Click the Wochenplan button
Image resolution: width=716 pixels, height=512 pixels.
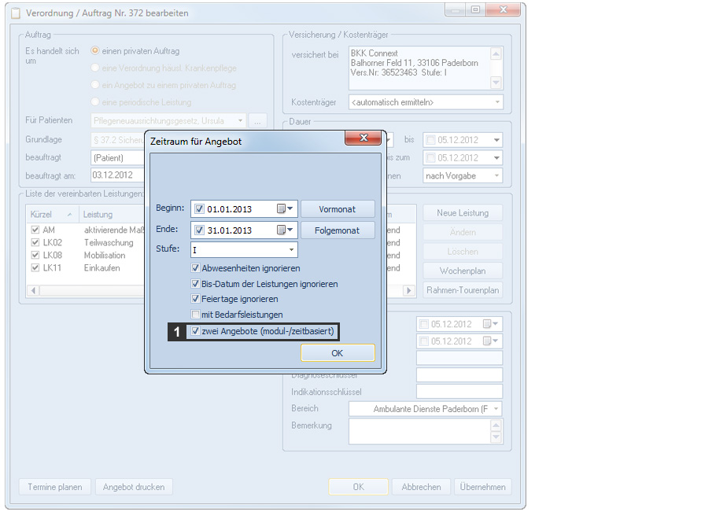coord(463,271)
